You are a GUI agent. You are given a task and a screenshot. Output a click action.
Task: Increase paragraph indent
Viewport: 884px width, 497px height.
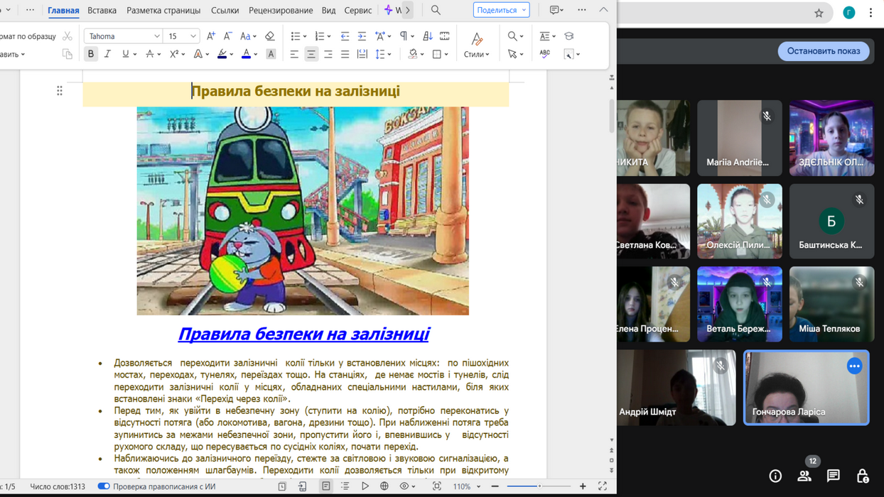point(362,35)
